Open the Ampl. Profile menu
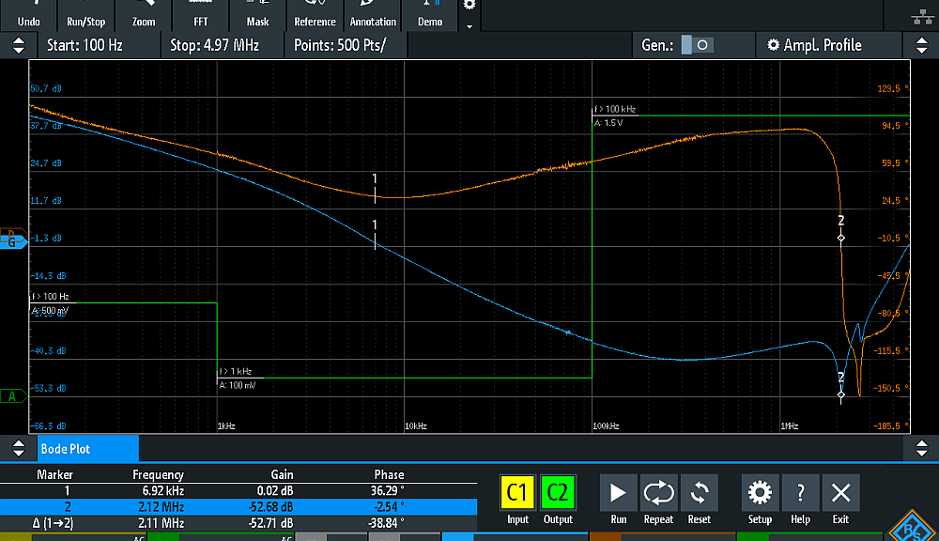The image size is (939, 541). click(x=814, y=45)
